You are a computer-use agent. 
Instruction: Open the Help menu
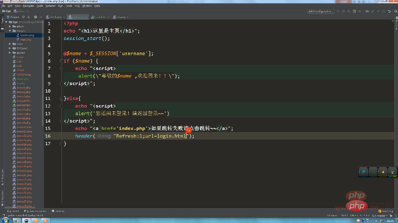pos(97,6)
